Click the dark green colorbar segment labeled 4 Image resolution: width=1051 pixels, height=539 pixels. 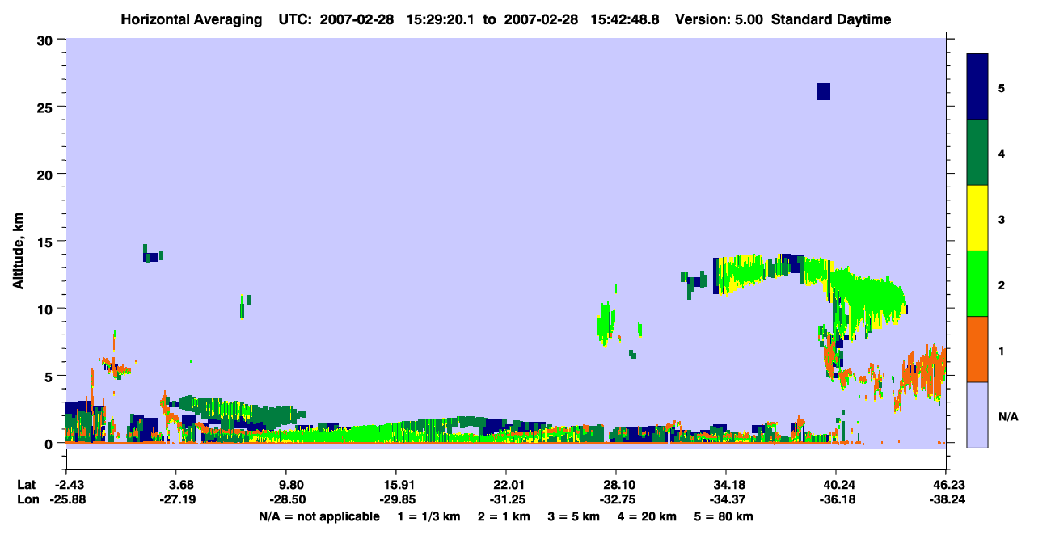pyautogui.click(x=977, y=153)
